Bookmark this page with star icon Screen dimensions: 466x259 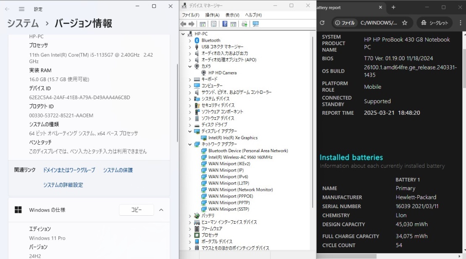point(405,23)
